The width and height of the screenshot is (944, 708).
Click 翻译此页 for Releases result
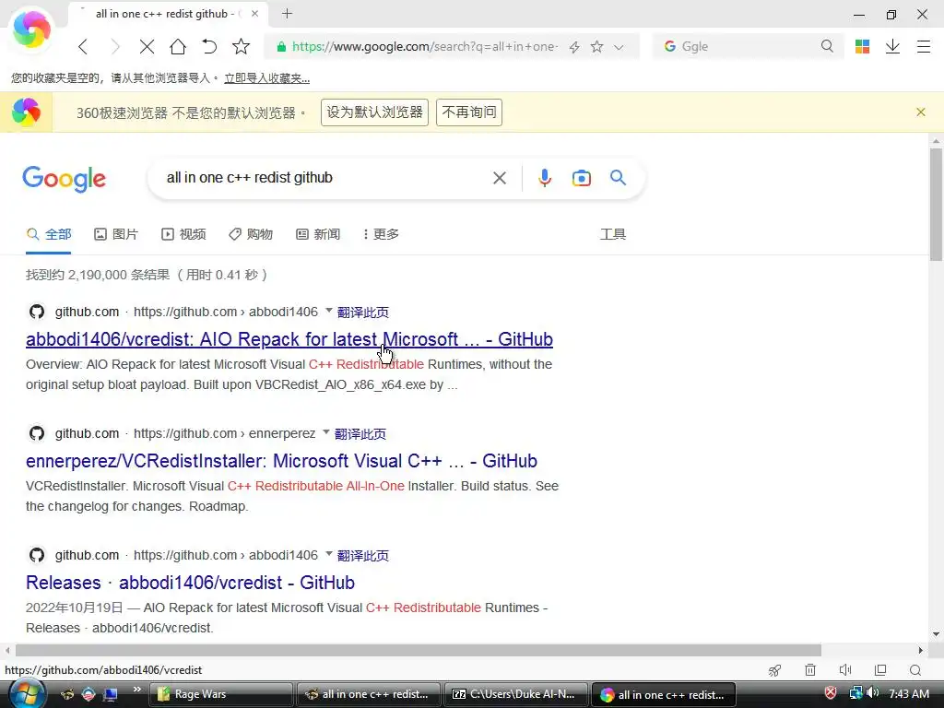(363, 556)
